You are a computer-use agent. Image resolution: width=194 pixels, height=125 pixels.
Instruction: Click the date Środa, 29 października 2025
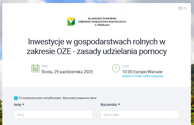(67, 72)
